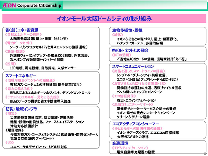Select the slide title 'イオンモール大阪ドームシティの取り組み'
This screenshot has height=156, width=208.
[x=104, y=19]
